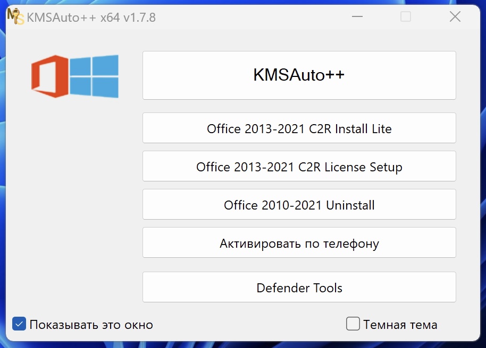This screenshot has width=486, height=348.
Task: Select Office 2010-2021 Uninstall
Action: point(299,205)
